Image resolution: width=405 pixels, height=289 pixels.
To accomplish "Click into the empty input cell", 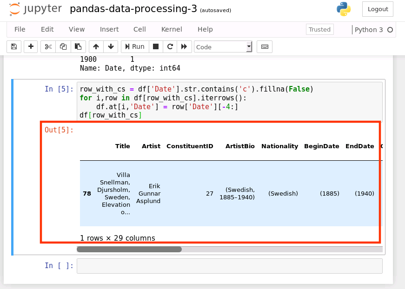I will (230, 266).
